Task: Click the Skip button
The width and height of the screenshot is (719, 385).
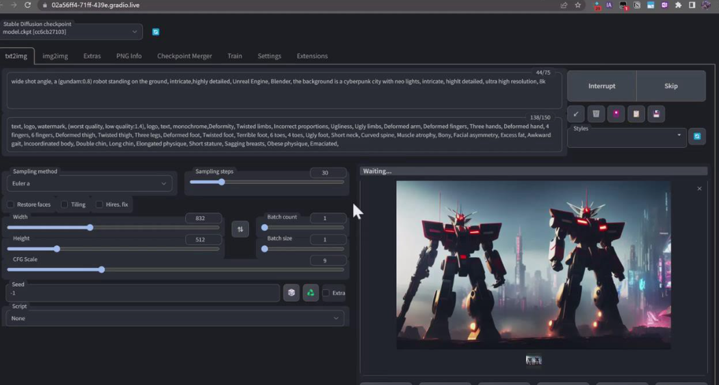Action: (671, 85)
